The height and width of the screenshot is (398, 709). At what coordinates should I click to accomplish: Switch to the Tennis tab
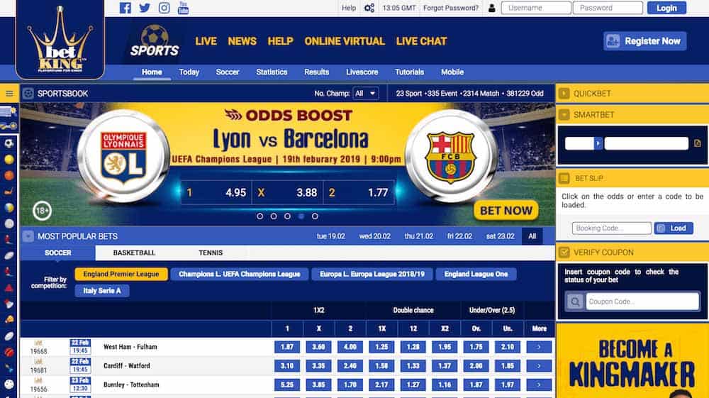pos(211,253)
